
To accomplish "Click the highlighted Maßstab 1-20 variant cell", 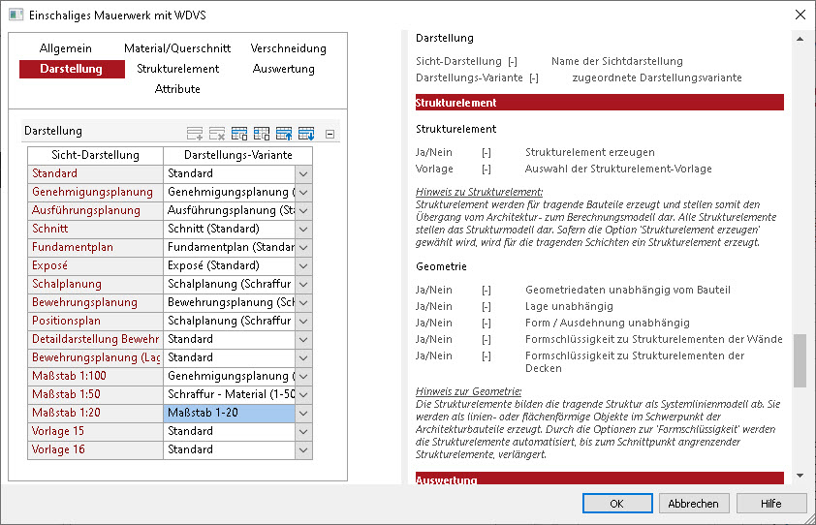I will [x=230, y=414].
